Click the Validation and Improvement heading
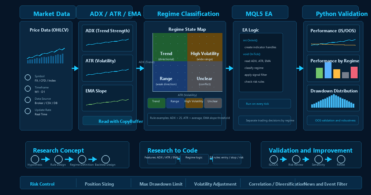 pos(310,150)
